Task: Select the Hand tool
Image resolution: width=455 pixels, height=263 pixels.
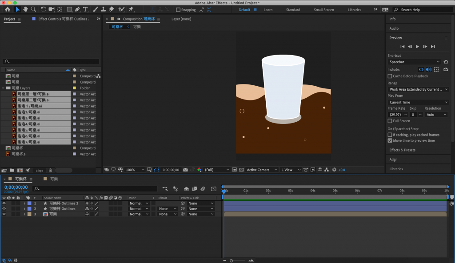Action: point(26,9)
